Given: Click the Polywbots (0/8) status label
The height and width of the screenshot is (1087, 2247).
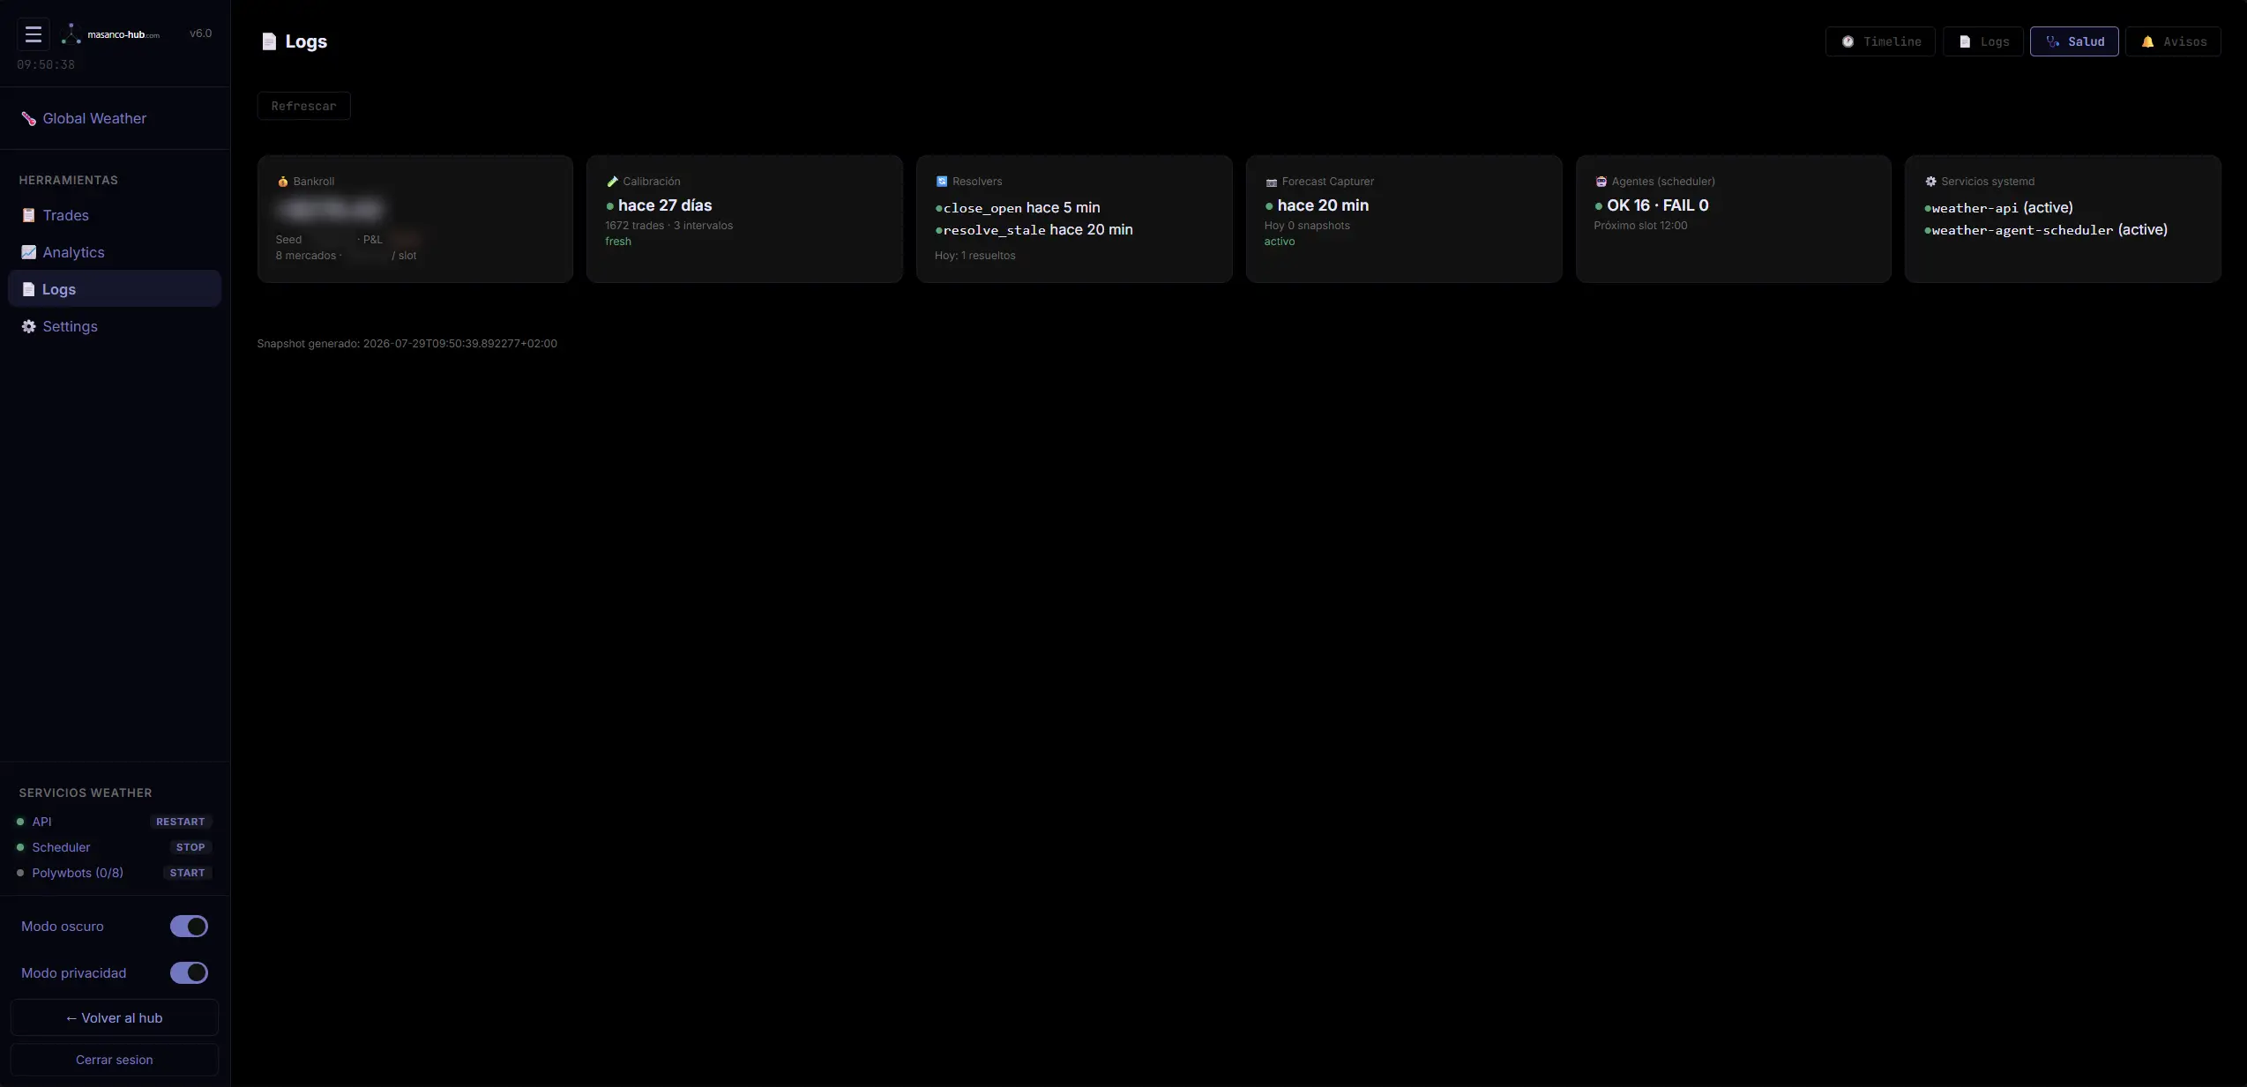Looking at the screenshot, I should pyautogui.click(x=78, y=873).
